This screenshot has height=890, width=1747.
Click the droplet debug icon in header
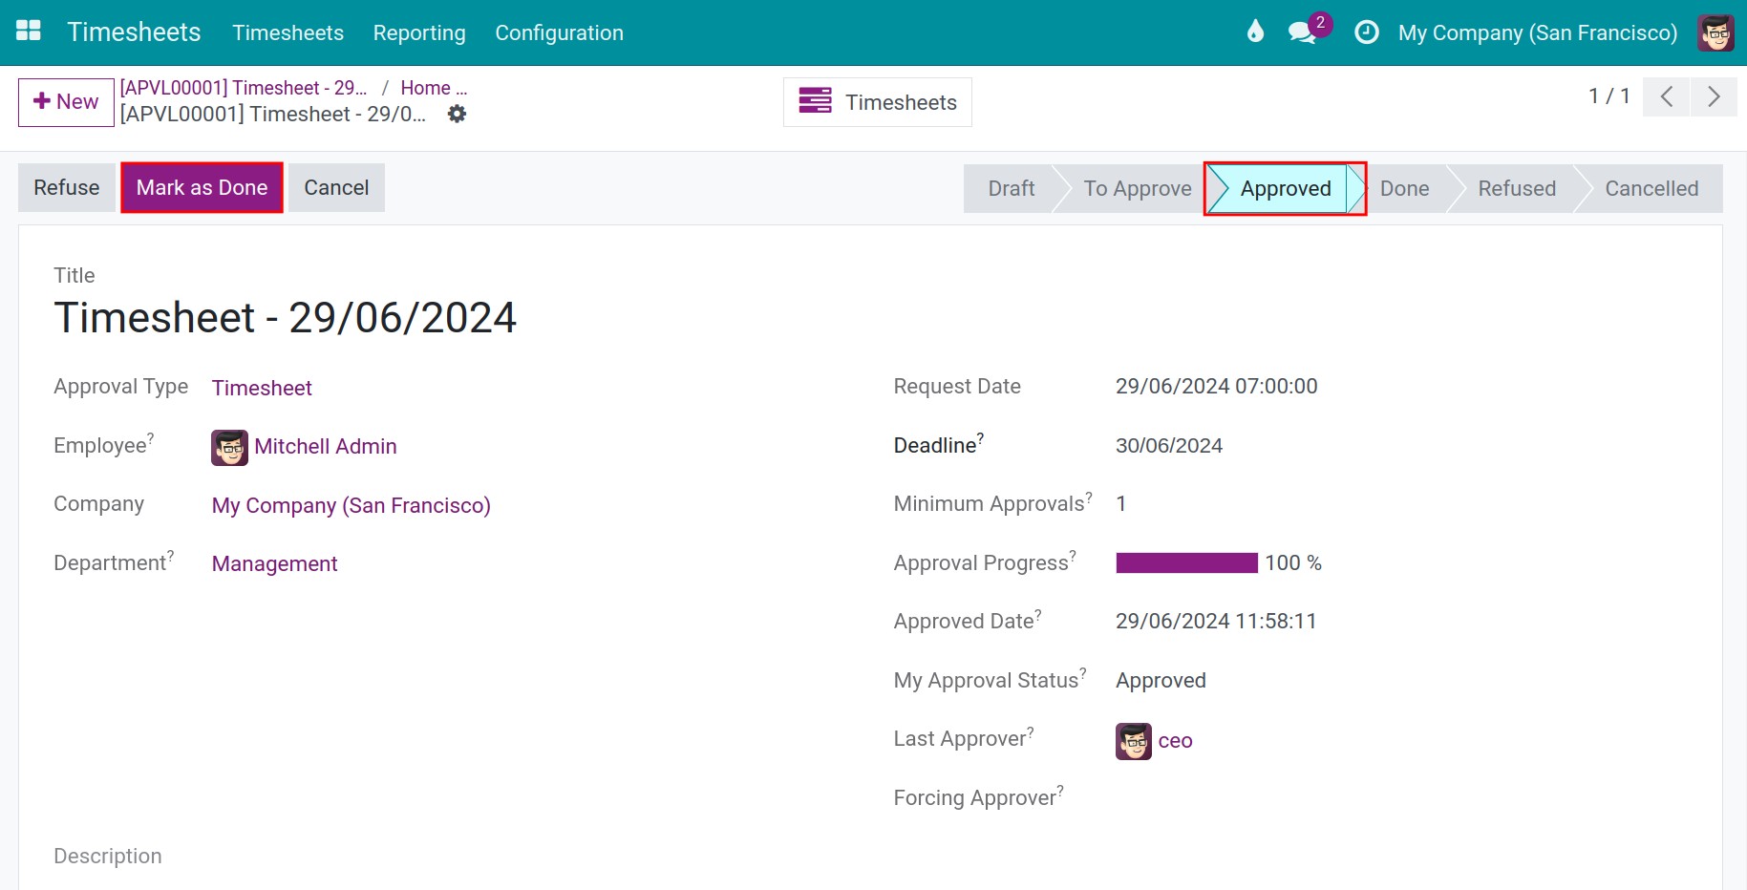(x=1255, y=32)
